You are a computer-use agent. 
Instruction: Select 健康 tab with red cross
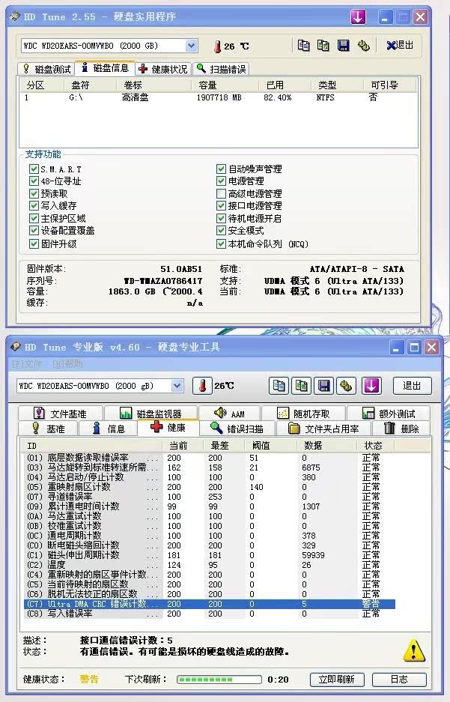(168, 428)
